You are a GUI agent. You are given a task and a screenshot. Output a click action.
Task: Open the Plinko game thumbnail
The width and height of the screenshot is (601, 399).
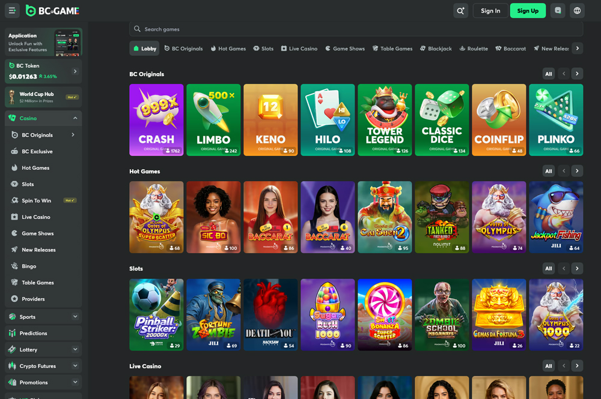556,120
